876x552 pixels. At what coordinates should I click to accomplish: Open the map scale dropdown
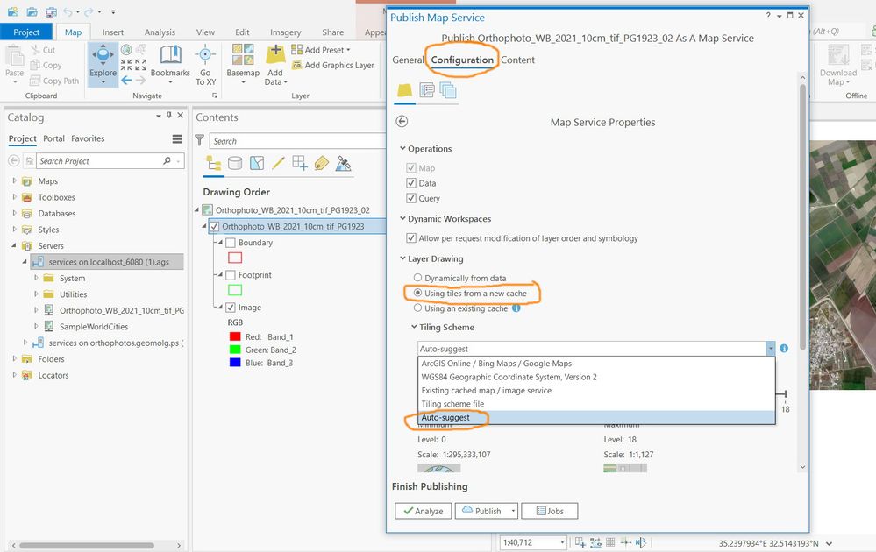click(x=562, y=542)
